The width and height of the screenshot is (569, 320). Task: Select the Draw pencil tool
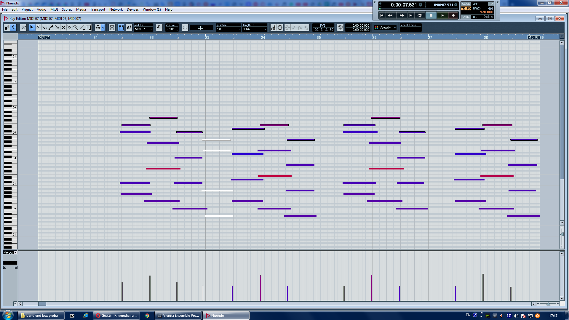tap(38, 28)
